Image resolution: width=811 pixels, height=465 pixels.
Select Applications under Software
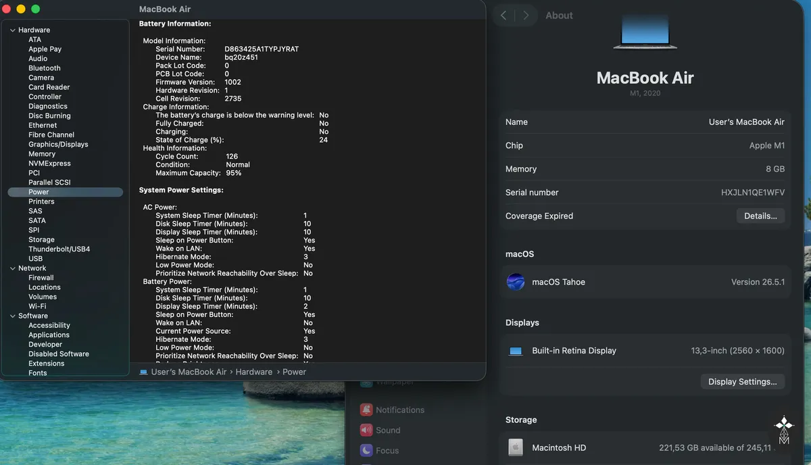(49, 335)
